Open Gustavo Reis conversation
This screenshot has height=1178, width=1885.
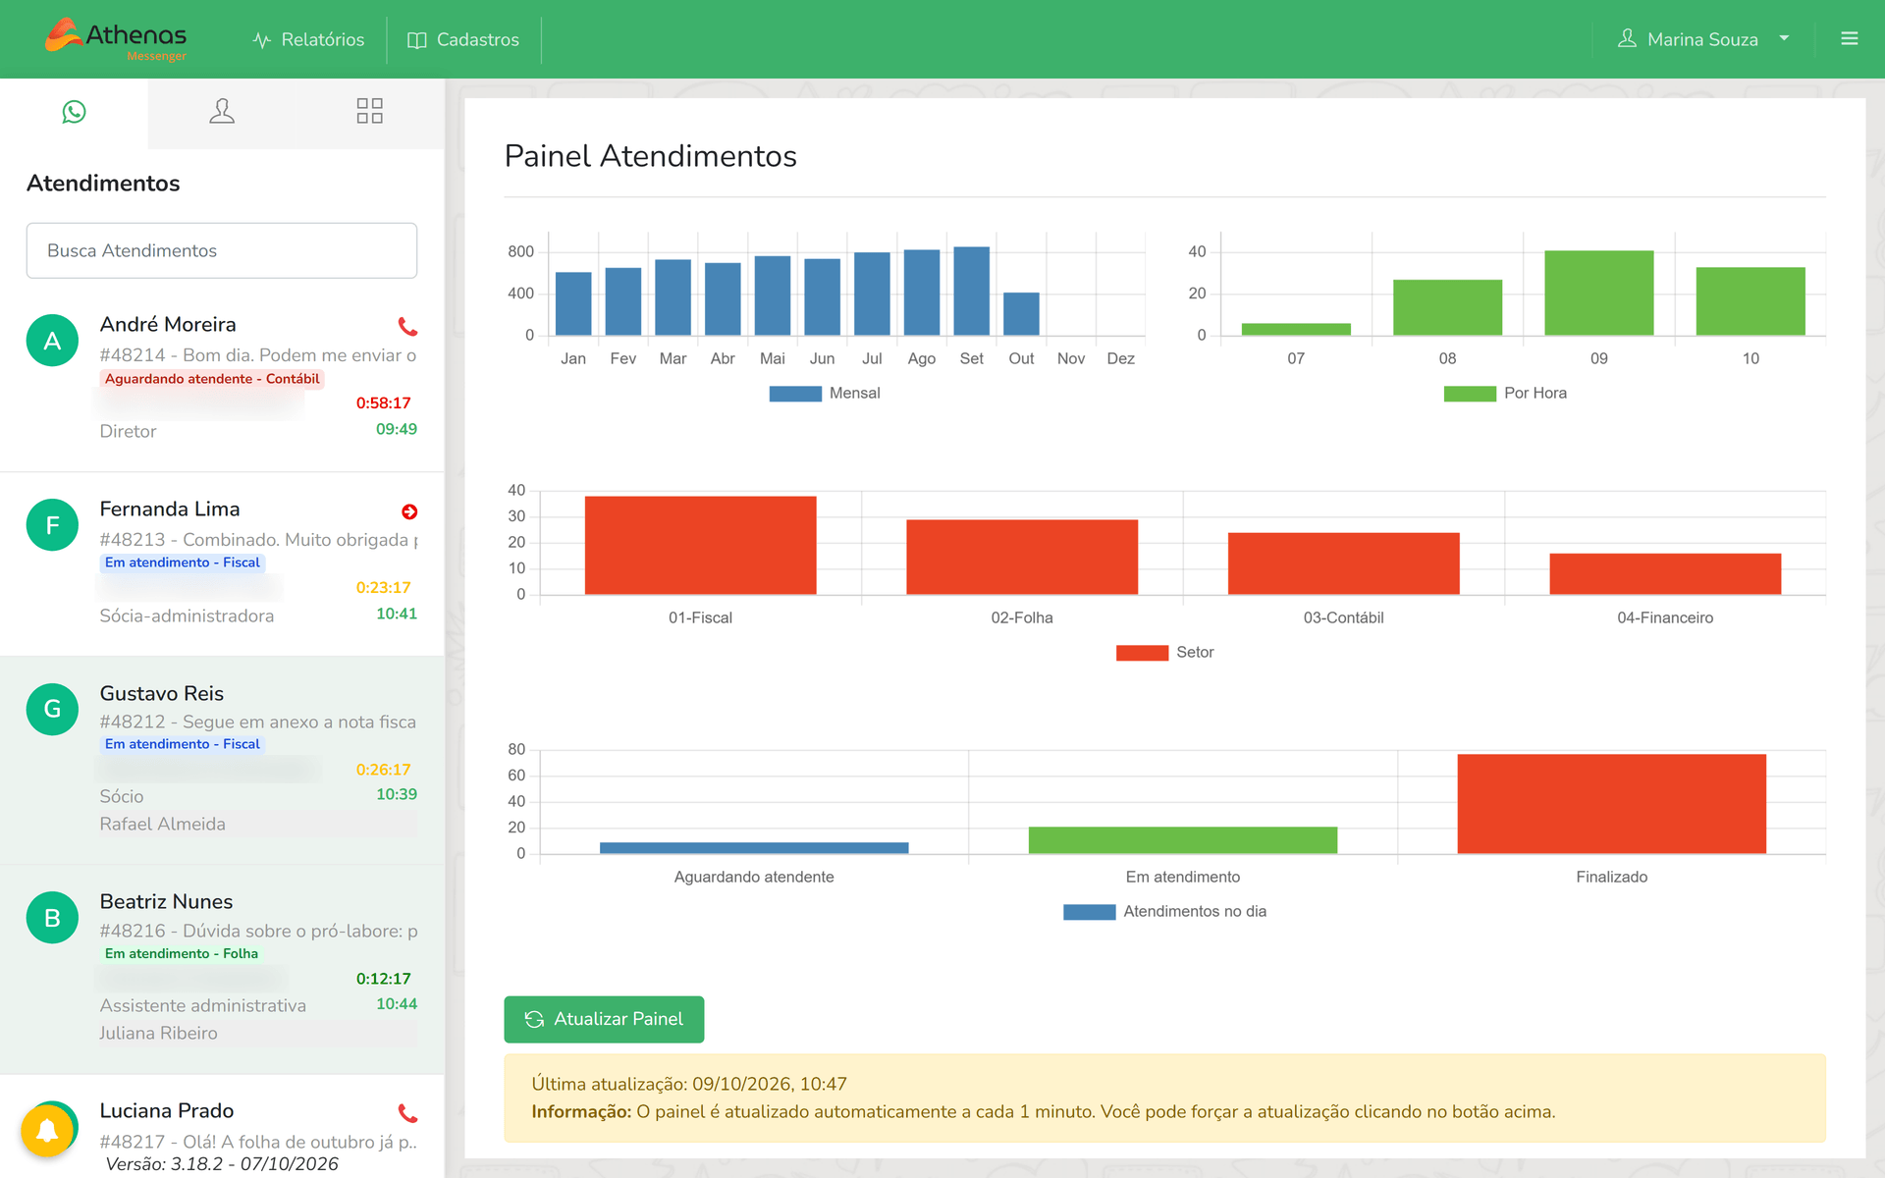[x=222, y=761]
